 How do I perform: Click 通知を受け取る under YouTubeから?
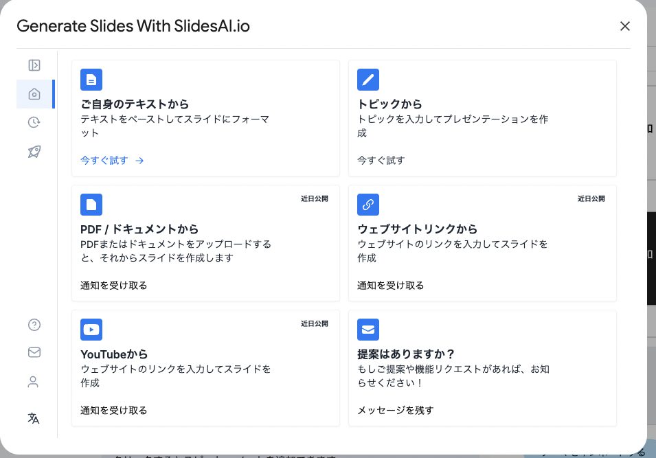[x=113, y=411]
